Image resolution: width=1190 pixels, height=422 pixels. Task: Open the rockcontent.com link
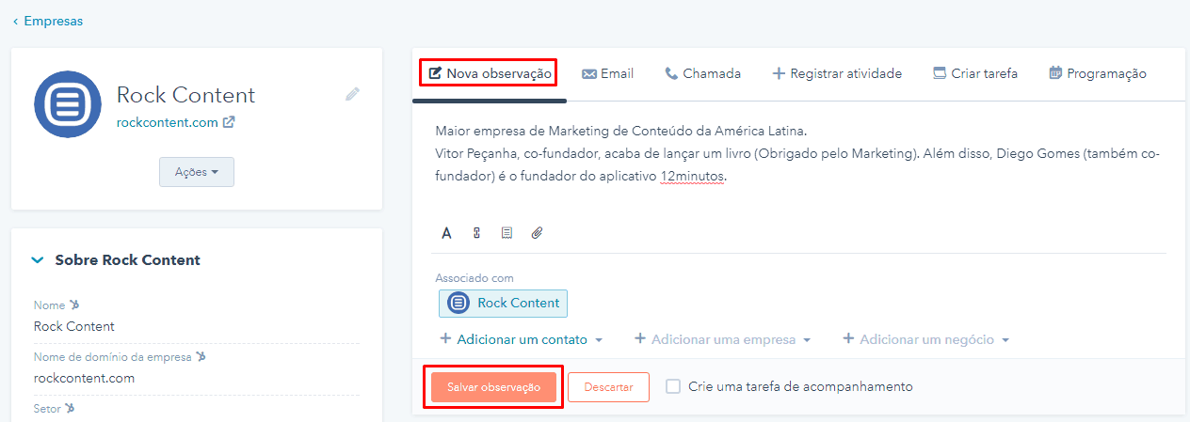168,122
